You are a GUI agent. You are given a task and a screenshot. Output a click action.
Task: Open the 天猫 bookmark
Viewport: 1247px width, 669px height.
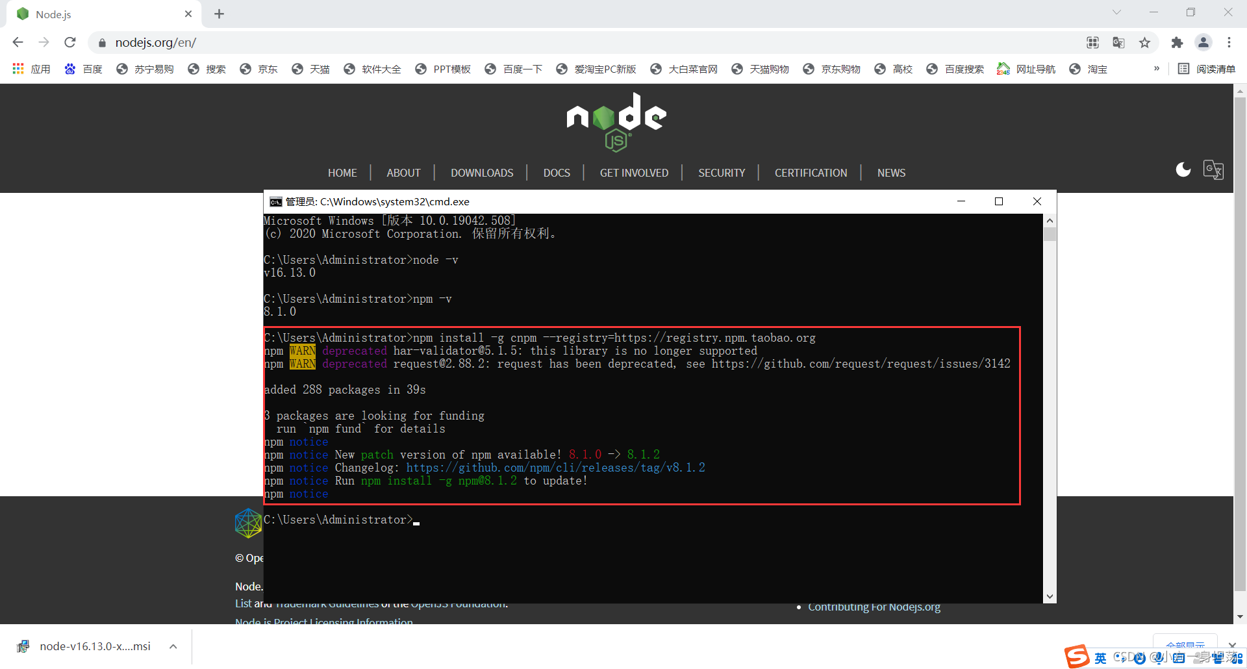310,69
